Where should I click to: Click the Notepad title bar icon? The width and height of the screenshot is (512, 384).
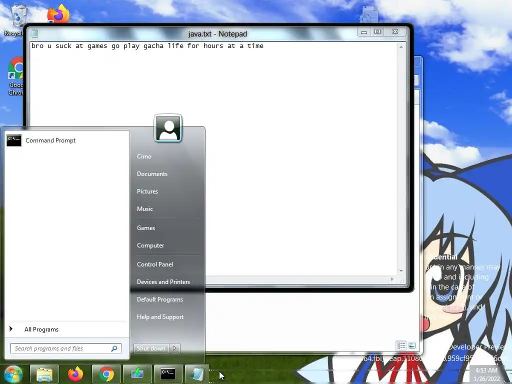pyautogui.click(x=34, y=33)
